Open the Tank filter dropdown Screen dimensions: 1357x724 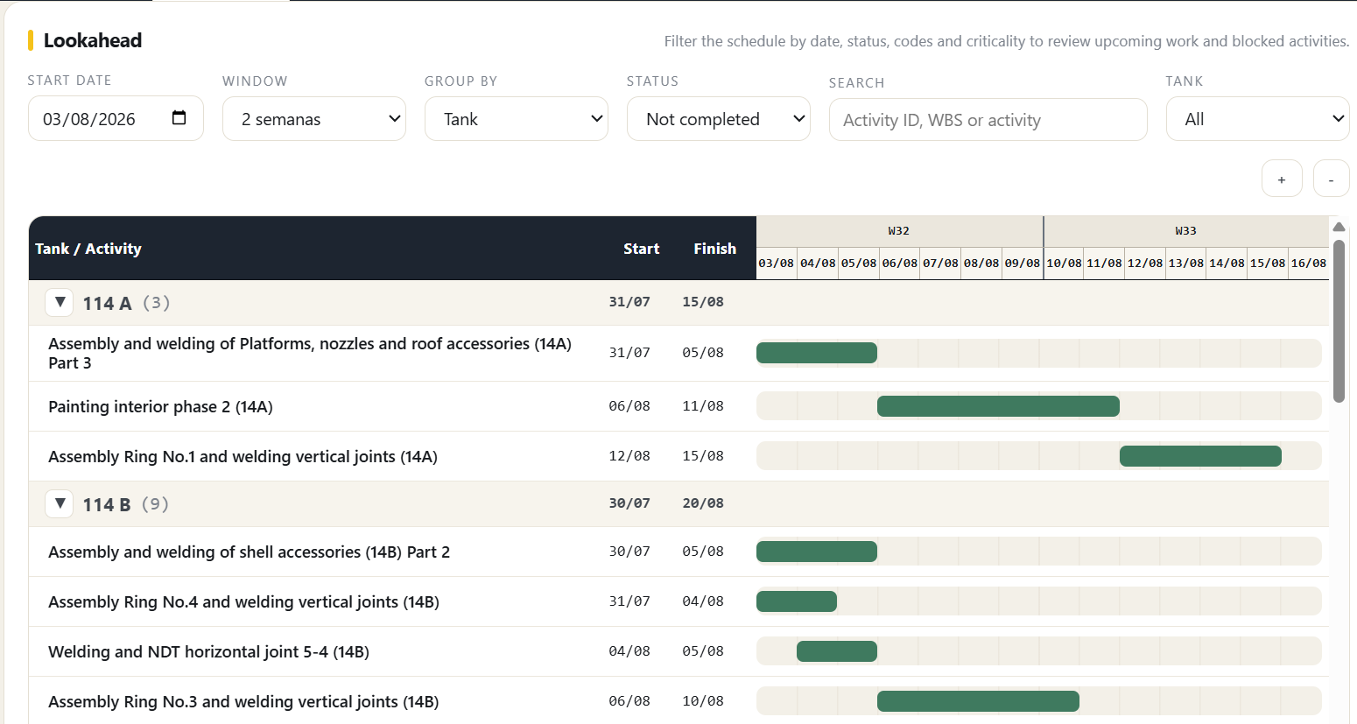click(x=1257, y=119)
